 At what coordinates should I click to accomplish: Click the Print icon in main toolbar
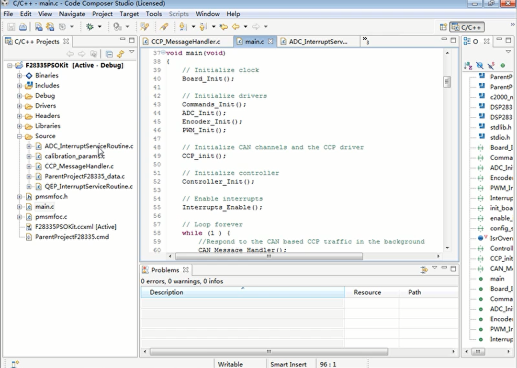pos(23,27)
